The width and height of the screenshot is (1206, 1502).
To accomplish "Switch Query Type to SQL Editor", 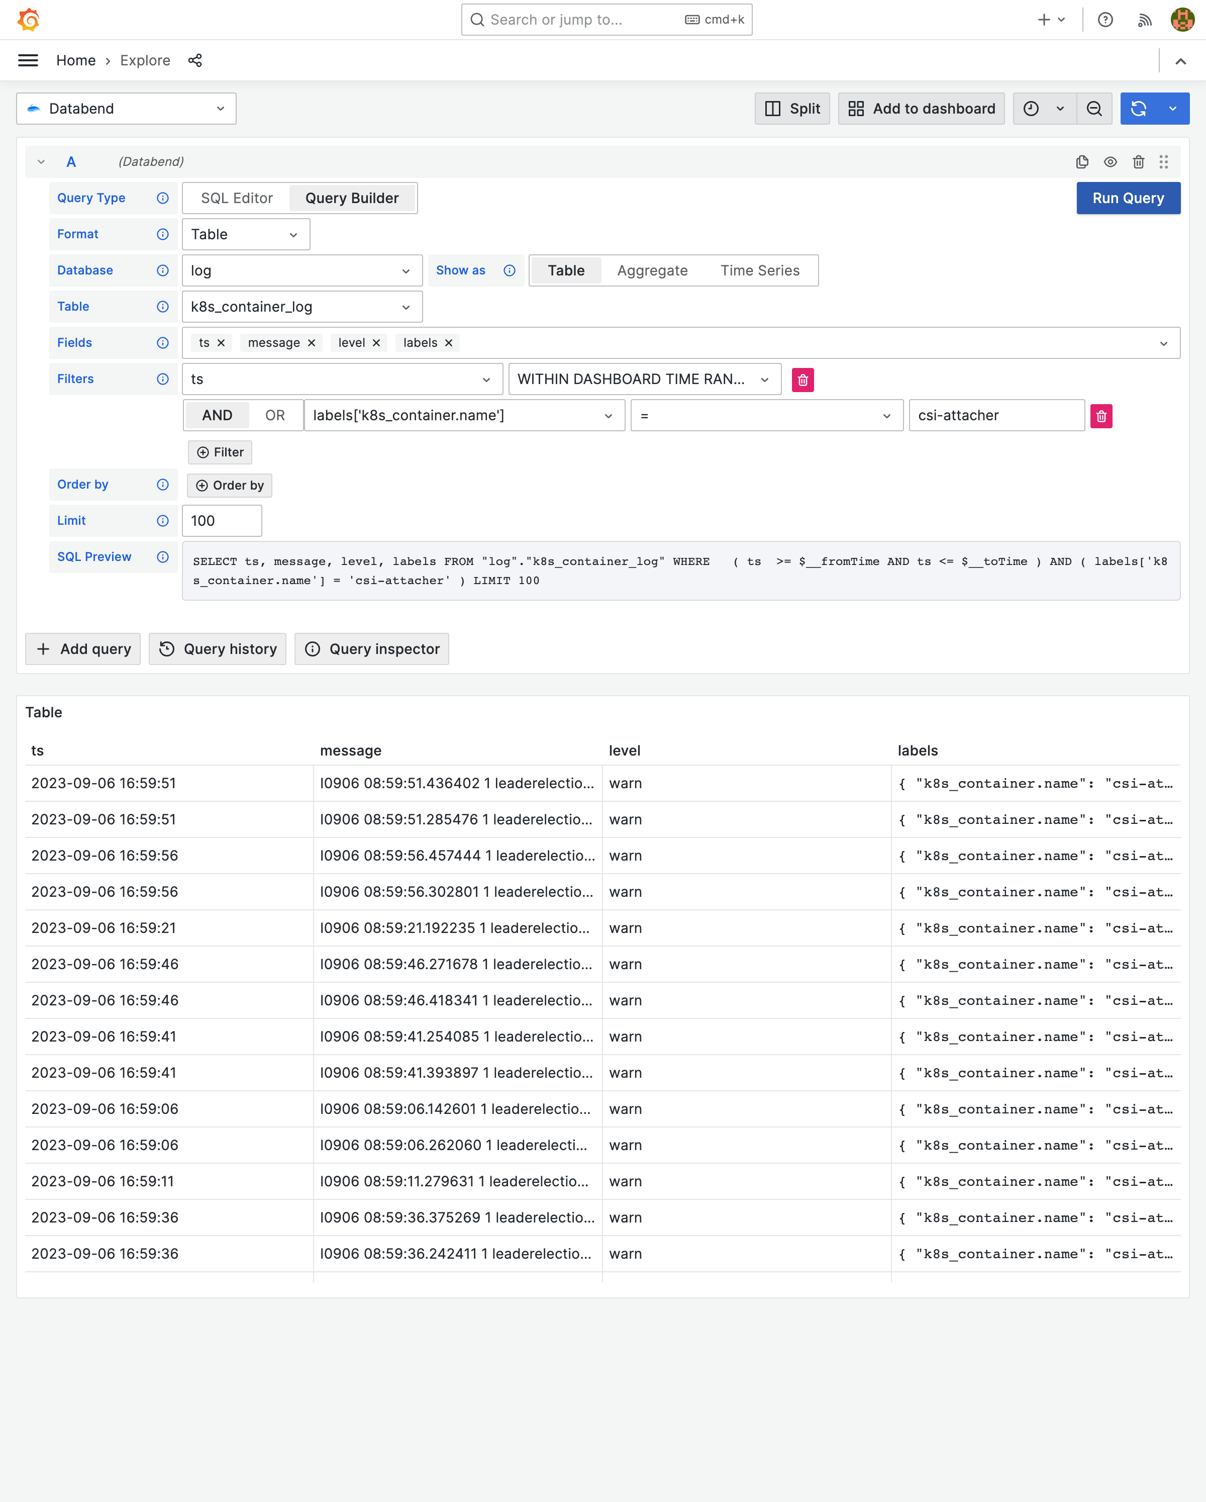I will click(x=237, y=198).
